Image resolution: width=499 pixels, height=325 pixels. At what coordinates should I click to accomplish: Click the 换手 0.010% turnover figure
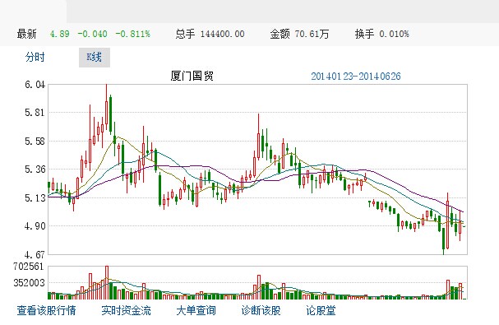[x=382, y=34]
